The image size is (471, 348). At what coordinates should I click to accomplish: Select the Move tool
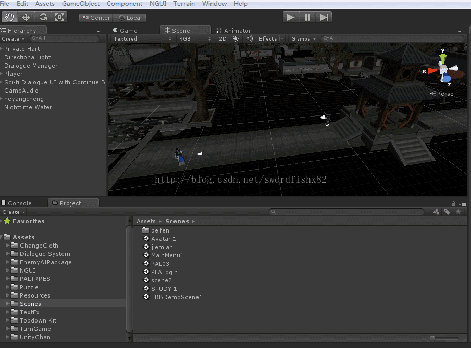pyautogui.click(x=26, y=17)
